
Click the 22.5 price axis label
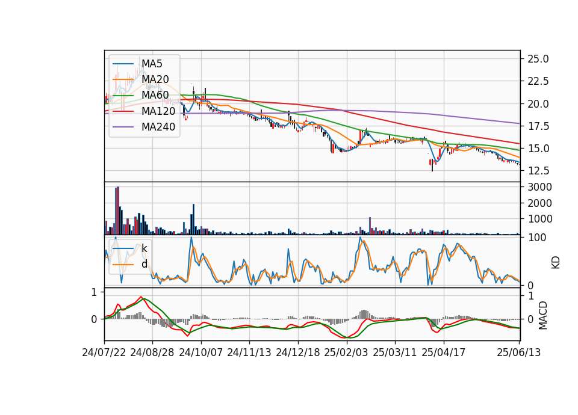(538, 81)
